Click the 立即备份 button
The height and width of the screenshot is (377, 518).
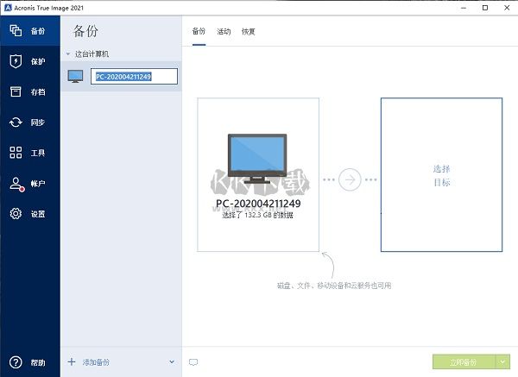[464, 361]
